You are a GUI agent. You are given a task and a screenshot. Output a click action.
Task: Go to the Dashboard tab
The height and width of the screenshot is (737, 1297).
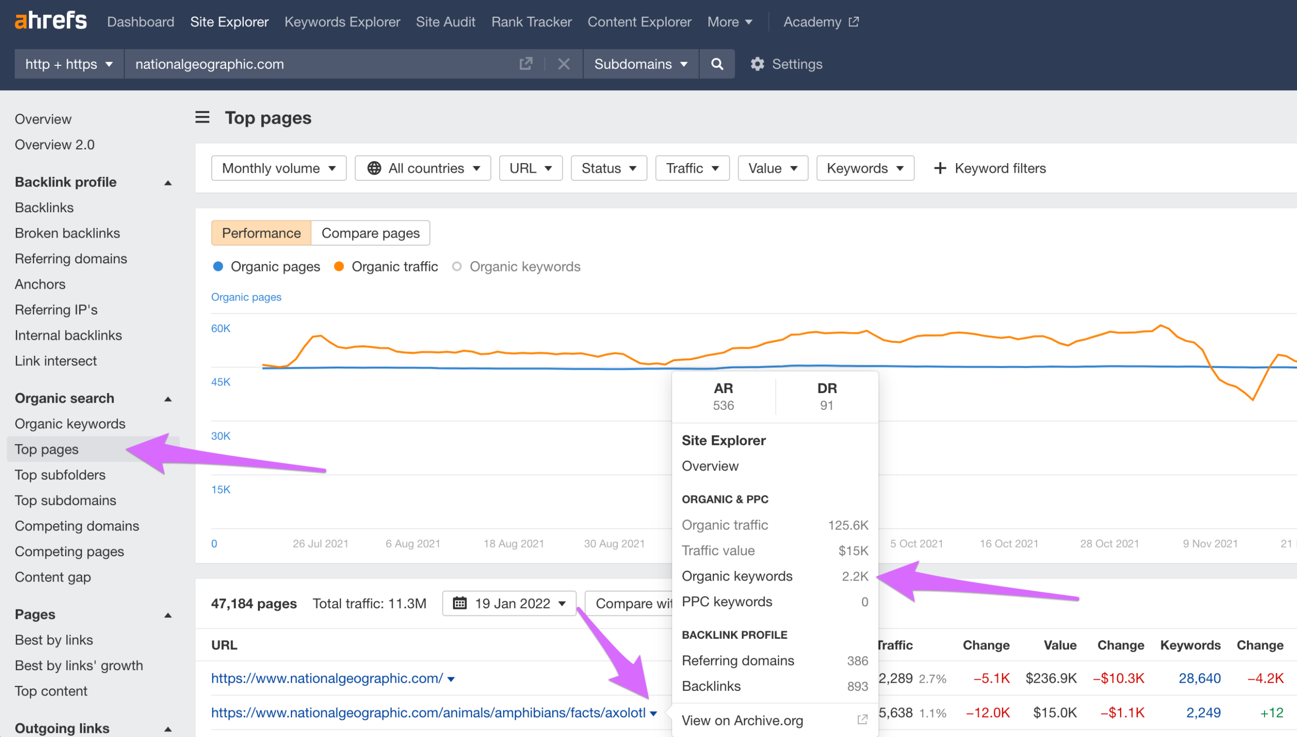click(140, 22)
